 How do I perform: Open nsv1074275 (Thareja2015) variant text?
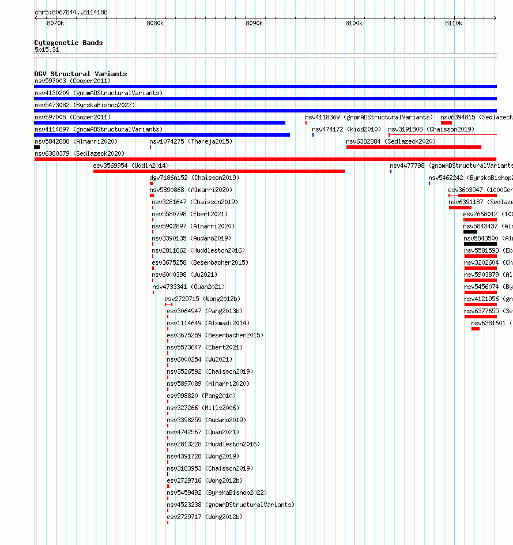[191, 141]
